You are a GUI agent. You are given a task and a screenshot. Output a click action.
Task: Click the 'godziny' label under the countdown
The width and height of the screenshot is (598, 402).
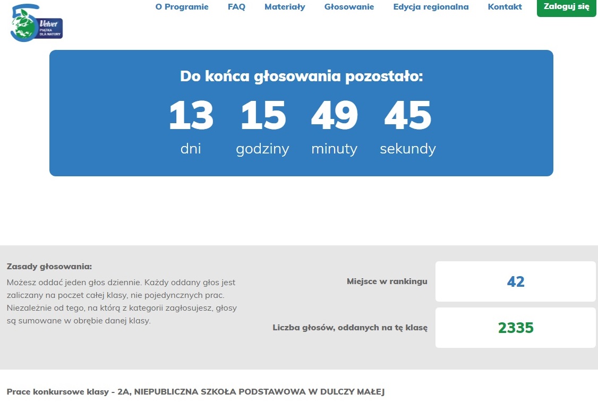pos(262,149)
